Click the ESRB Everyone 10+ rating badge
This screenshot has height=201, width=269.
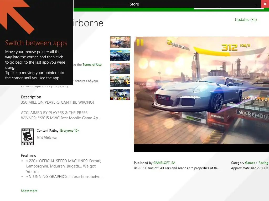coord(27,137)
